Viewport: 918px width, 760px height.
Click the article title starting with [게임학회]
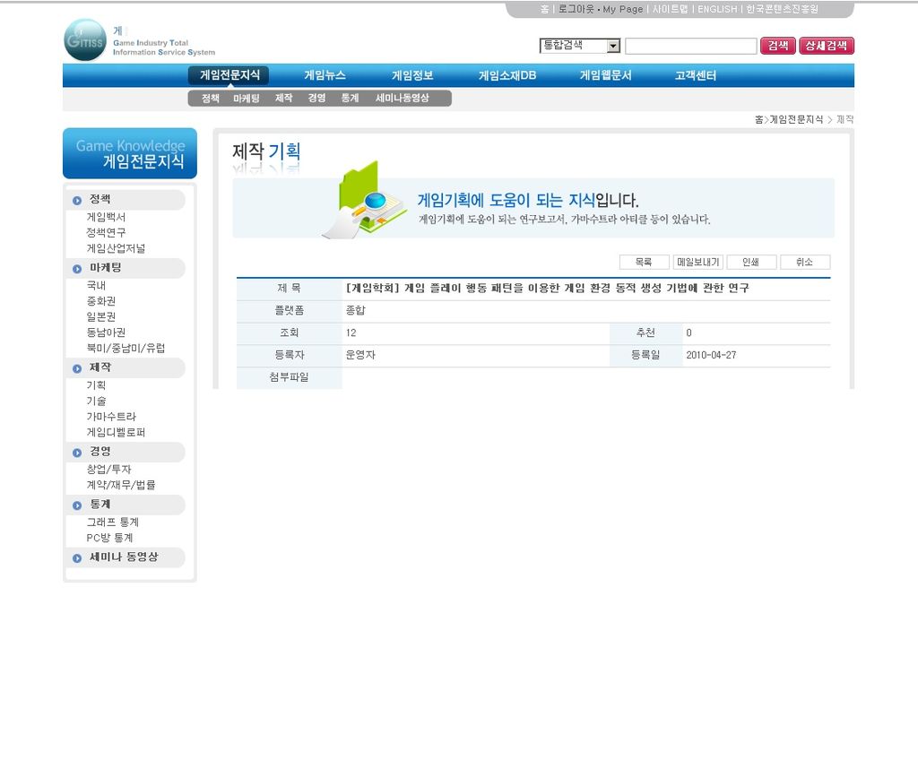coord(548,288)
